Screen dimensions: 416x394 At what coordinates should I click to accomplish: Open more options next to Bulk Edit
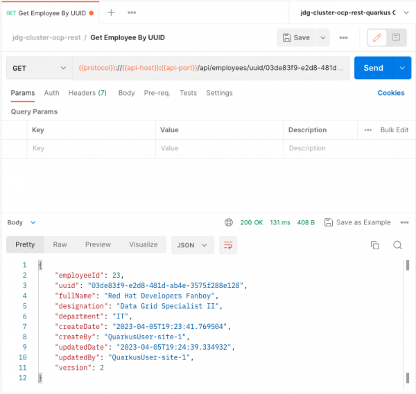pyautogui.click(x=367, y=130)
